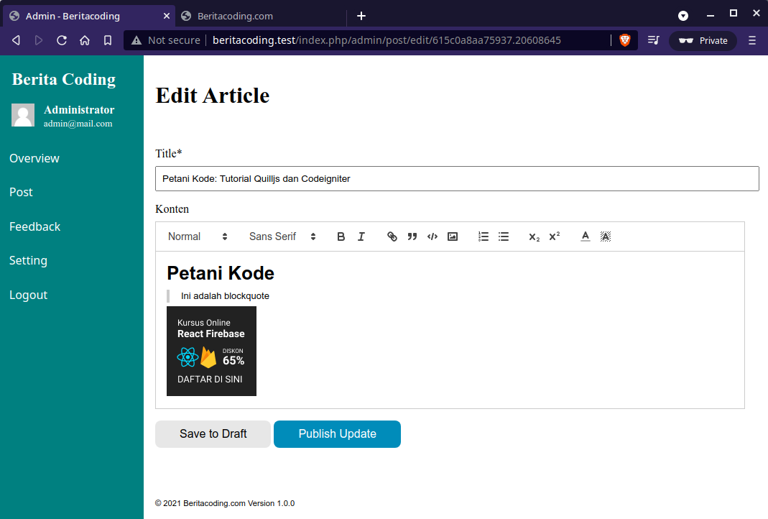
Task: Create an ordered list in the editor
Action: pos(483,236)
